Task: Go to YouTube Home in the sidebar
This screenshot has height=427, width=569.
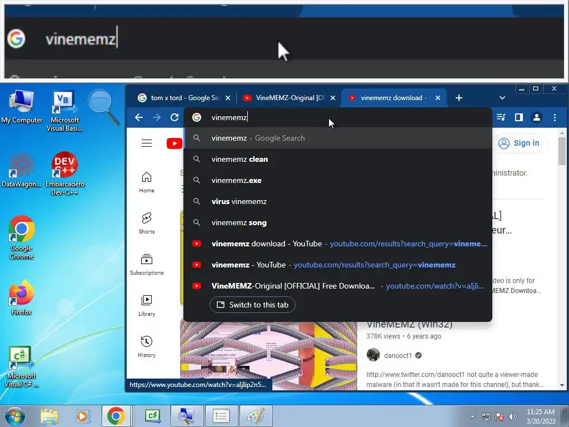Action: [147, 182]
